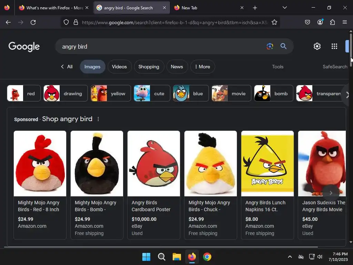Filter images by 'red' chip

point(24,93)
